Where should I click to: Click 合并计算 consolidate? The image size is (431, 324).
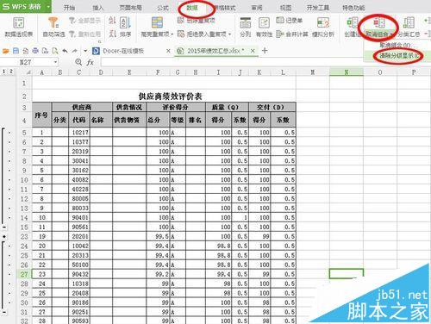[x=292, y=34]
